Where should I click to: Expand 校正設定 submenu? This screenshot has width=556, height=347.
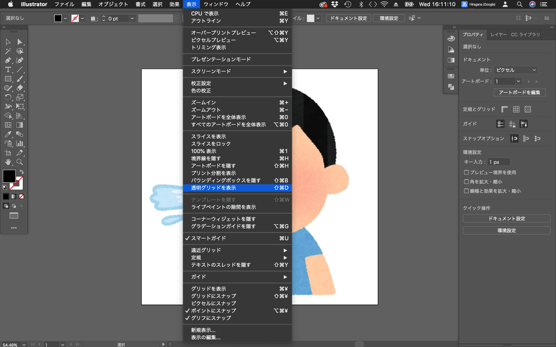[x=237, y=83]
